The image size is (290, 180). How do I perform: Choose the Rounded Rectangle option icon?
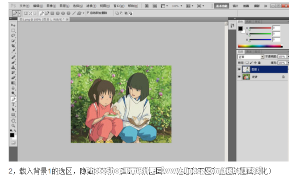click(x=58, y=13)
